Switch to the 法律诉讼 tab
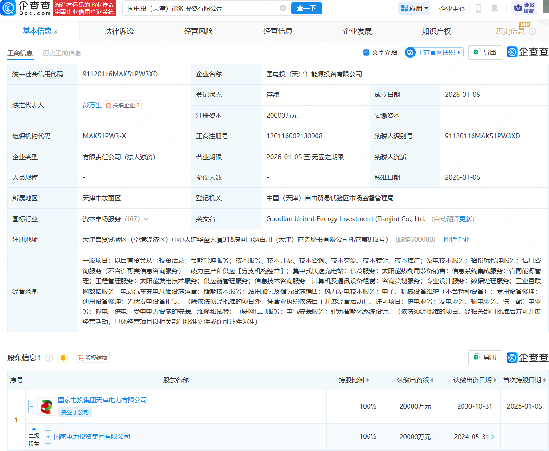The height and width of the screenshot is (451, 549). [x=119, y=31]
